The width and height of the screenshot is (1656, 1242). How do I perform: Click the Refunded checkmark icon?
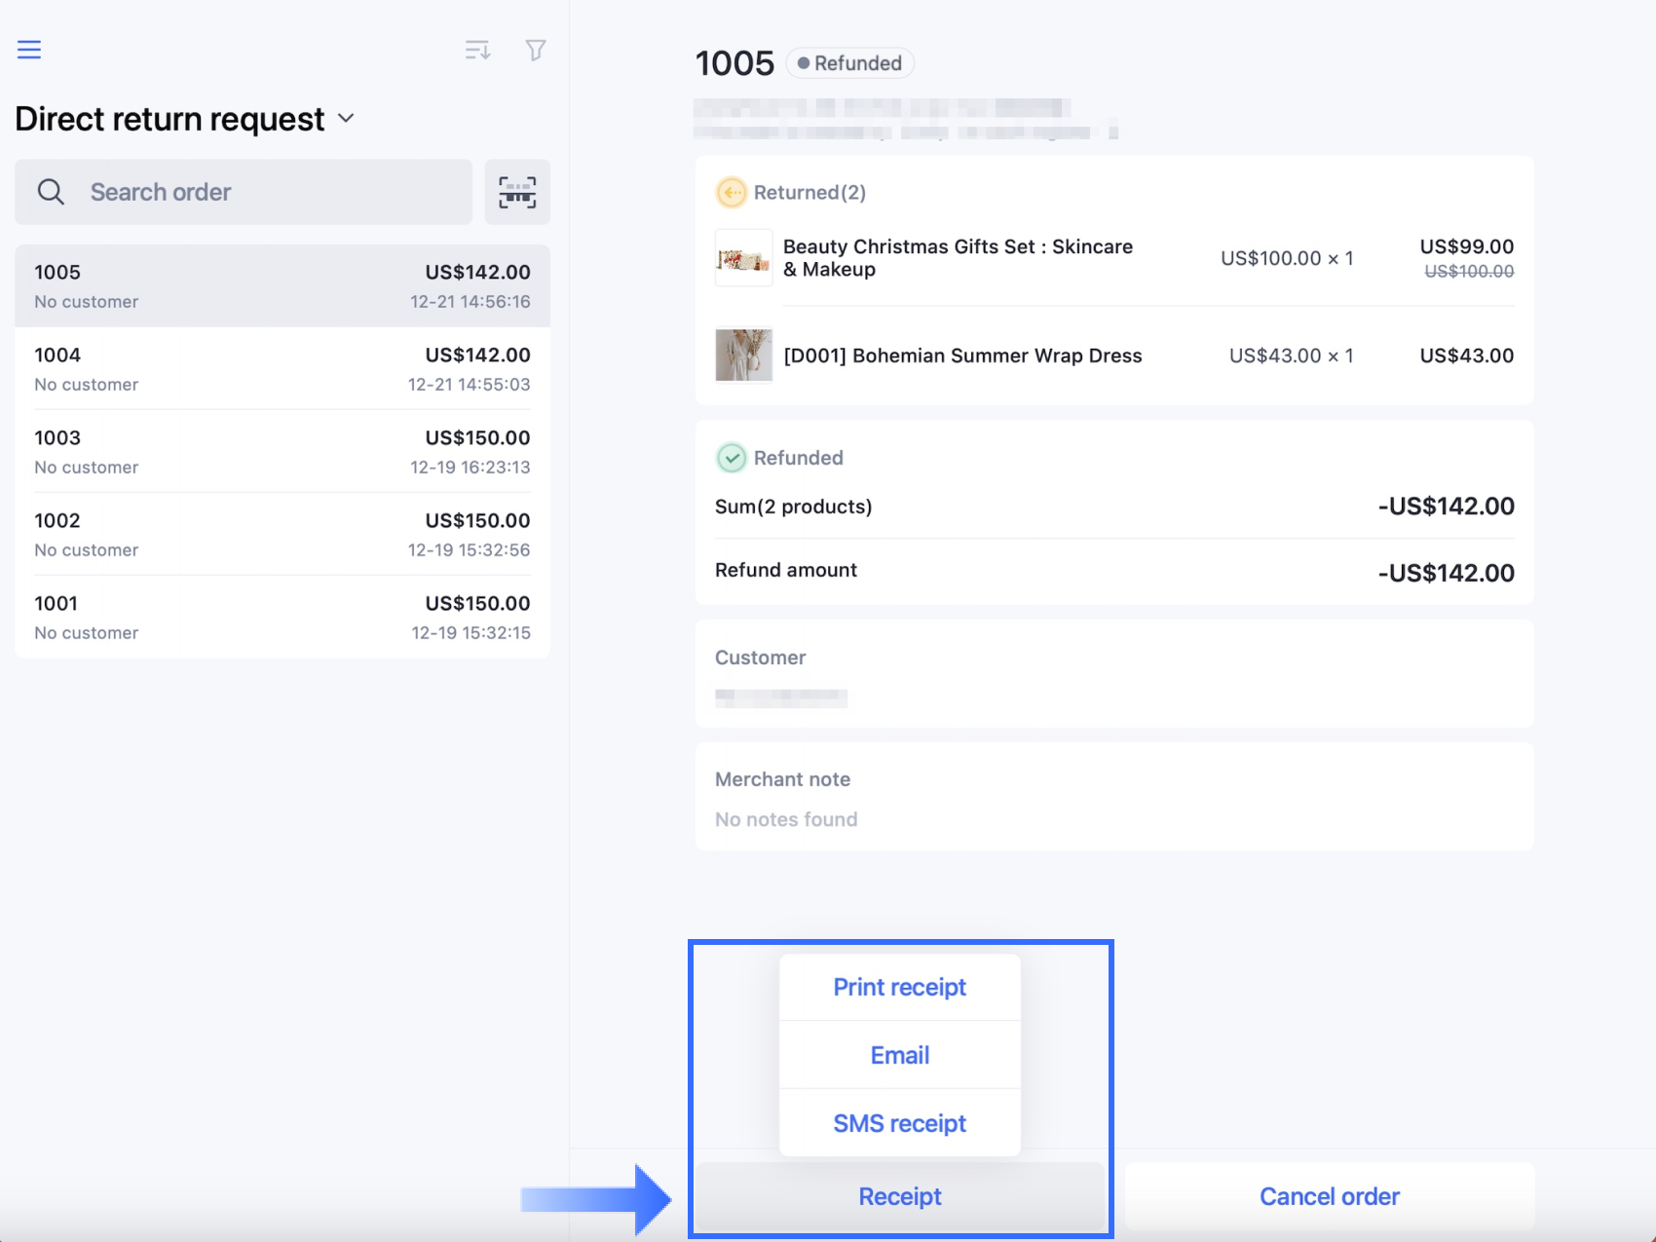tap(731, 458)
